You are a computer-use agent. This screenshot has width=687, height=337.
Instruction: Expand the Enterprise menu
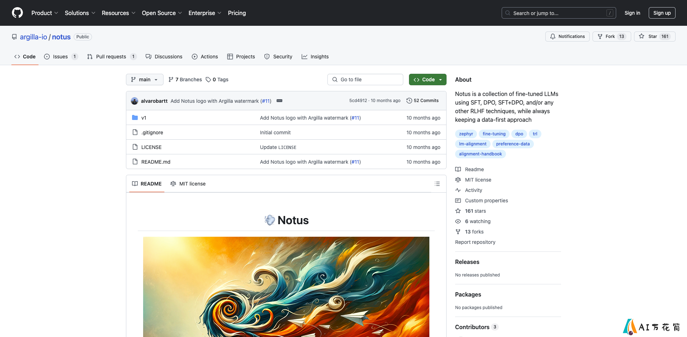pyautogui.click(x=205, y=13)
